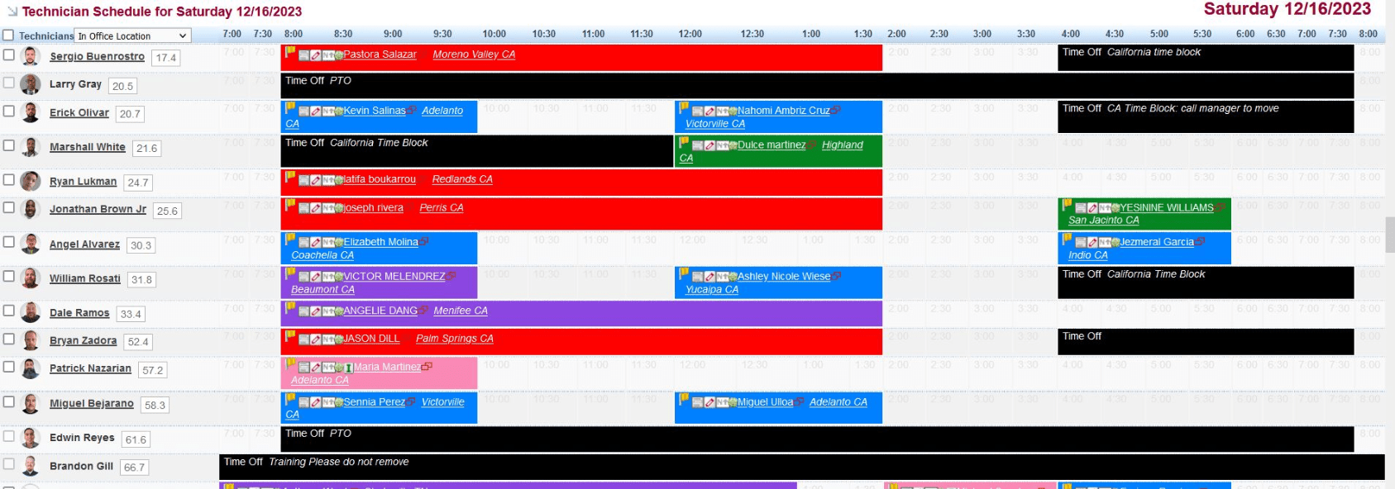Image resolution: width=1395 pixels, height=489 pixels.
Task: Click the red pencil icon on Jezmeral Garcia's job
Action: (1093, 243)
